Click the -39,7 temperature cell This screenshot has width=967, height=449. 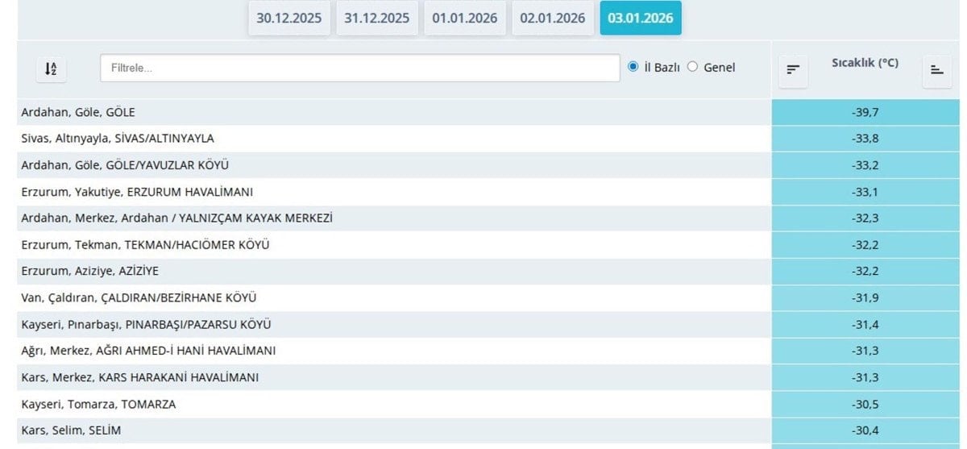pos(865,112)
